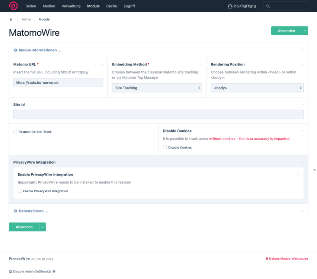317x279 pixels.
Task: Check Enable PrivacyWire Integration box
Action: 20,191
